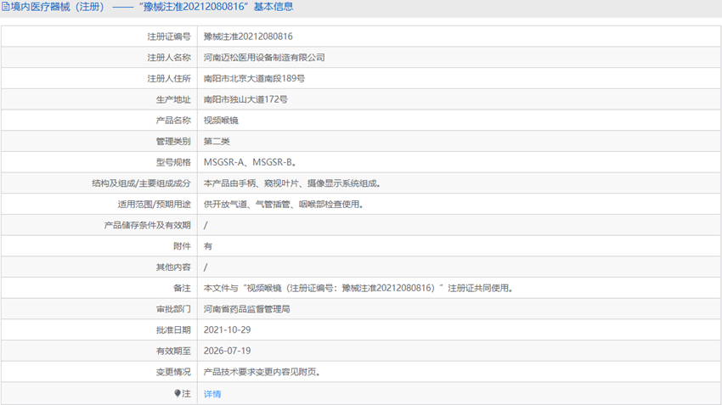The image size is (722, 405).
Task: Click the 变更情况 text 产品技术要求变更内容见附页
Action: [262, 372]
